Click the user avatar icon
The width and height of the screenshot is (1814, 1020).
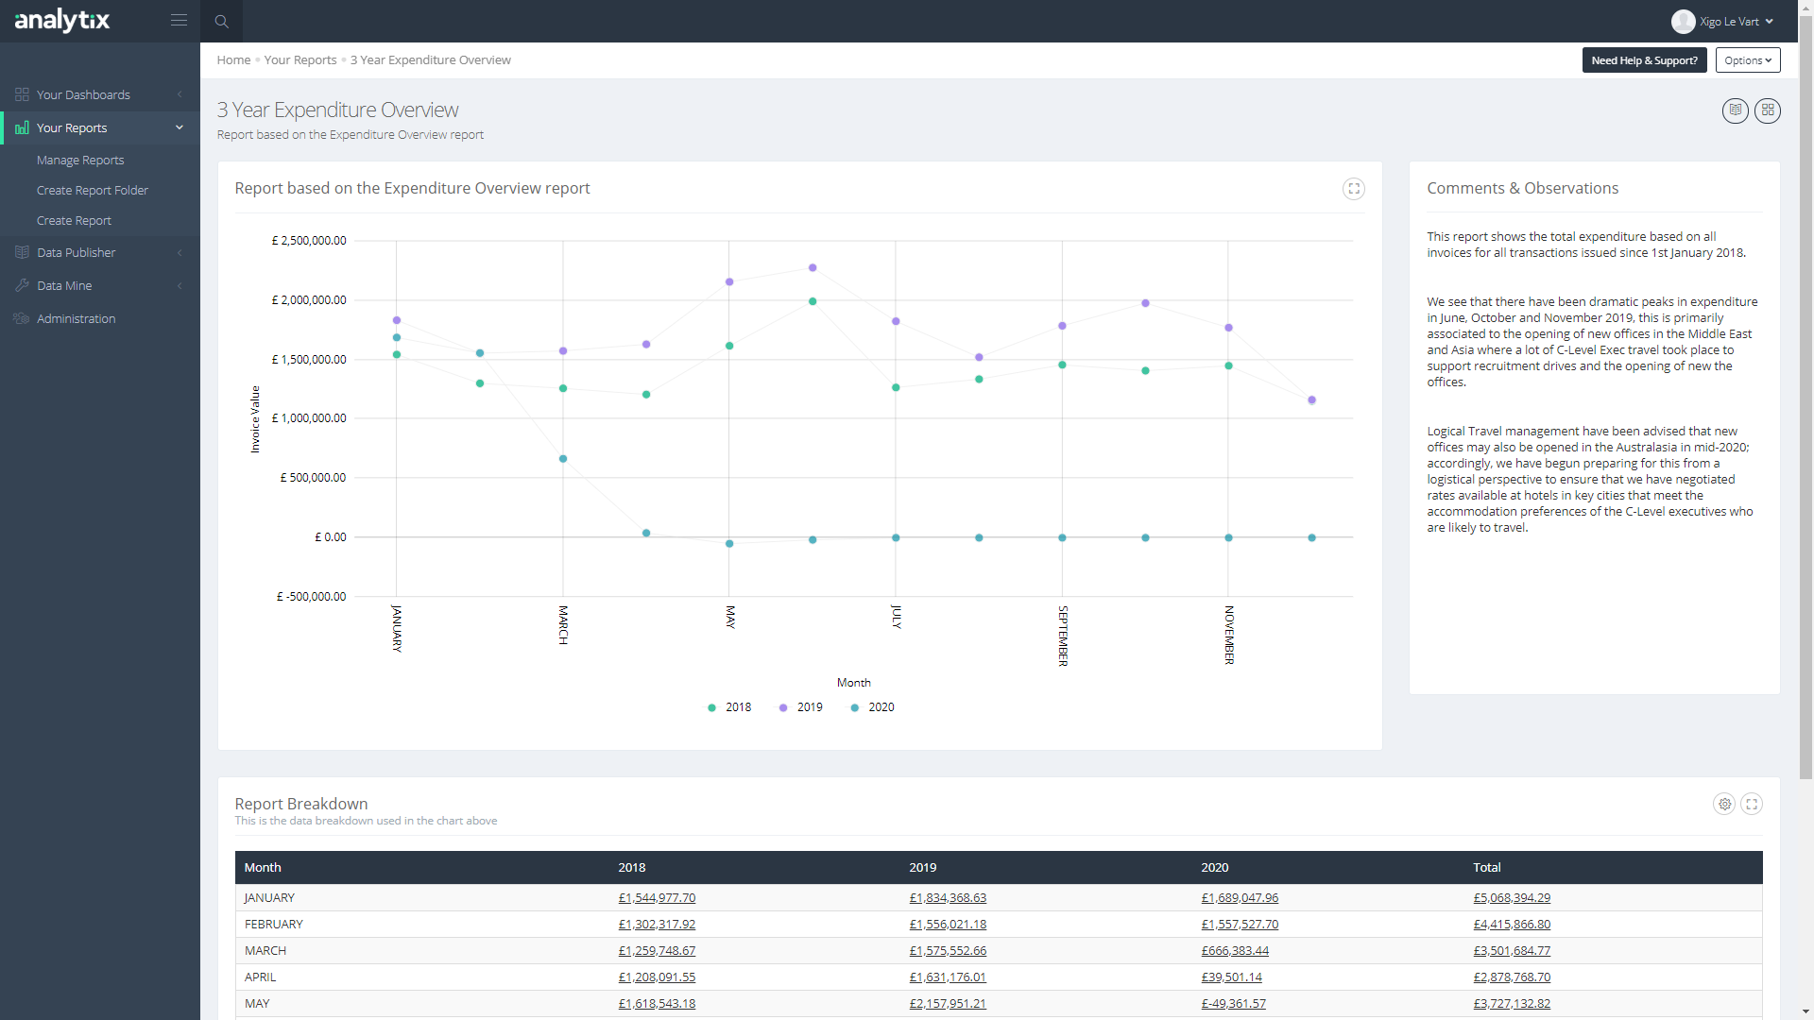pos(1683,21)
